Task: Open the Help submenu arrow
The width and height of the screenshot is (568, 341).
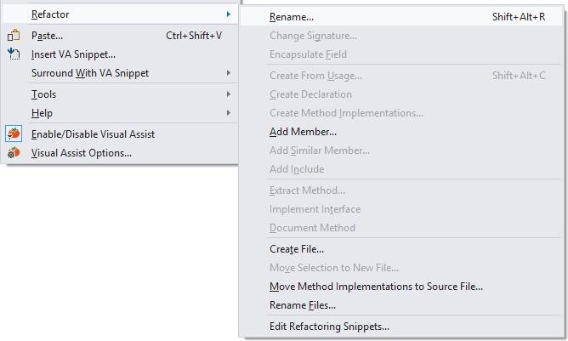Action: [x=229, y=113]
